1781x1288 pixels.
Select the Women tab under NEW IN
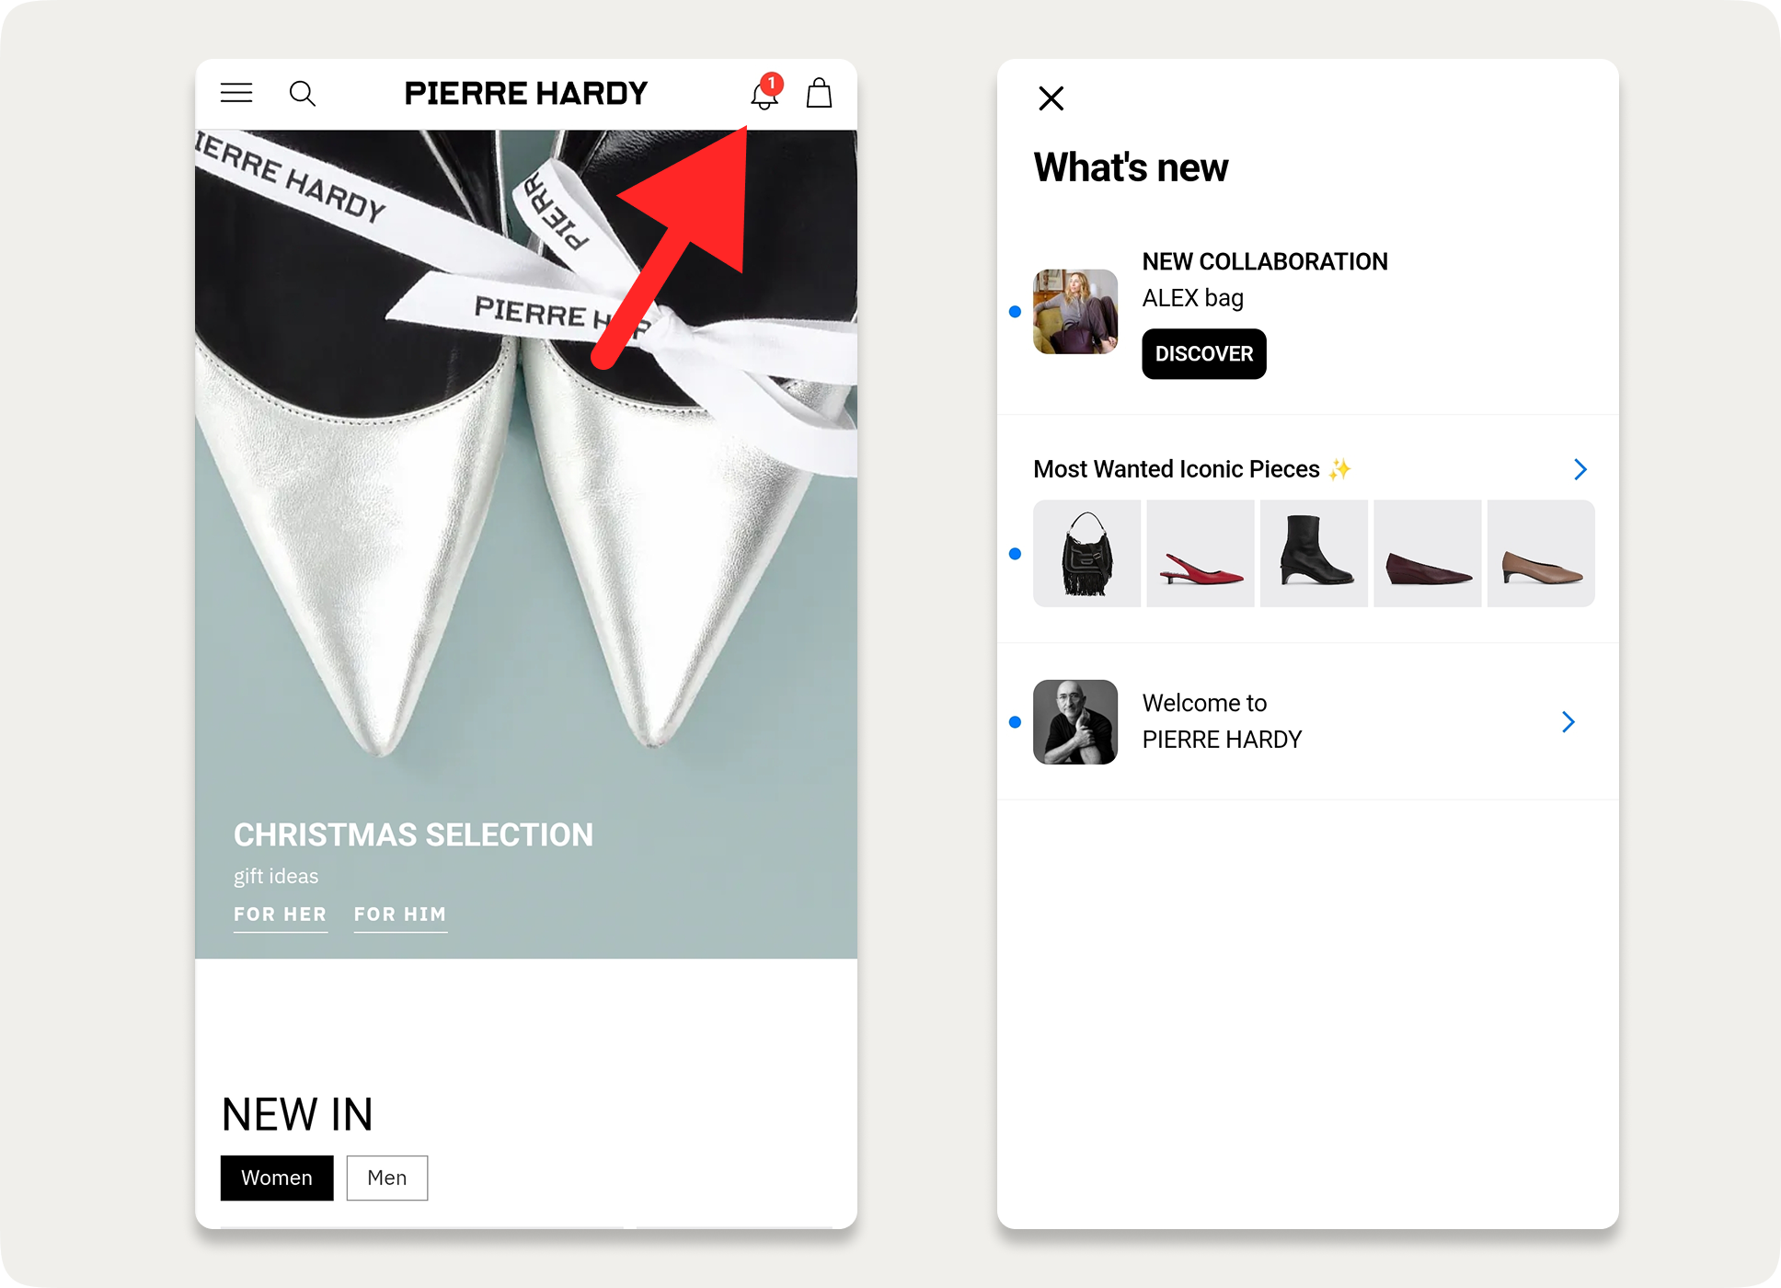277,1178
